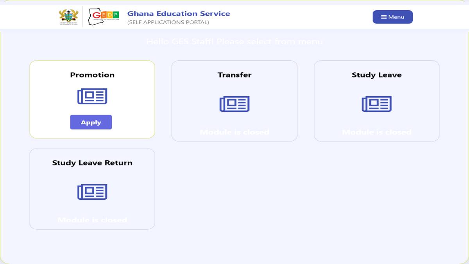Image resolution: width=469 pixels, height=264 pixels.
Task: Click the SELF APPLICATIONS PORTAL subtitle
Action: pyautogui.click(x=168, y=22)
